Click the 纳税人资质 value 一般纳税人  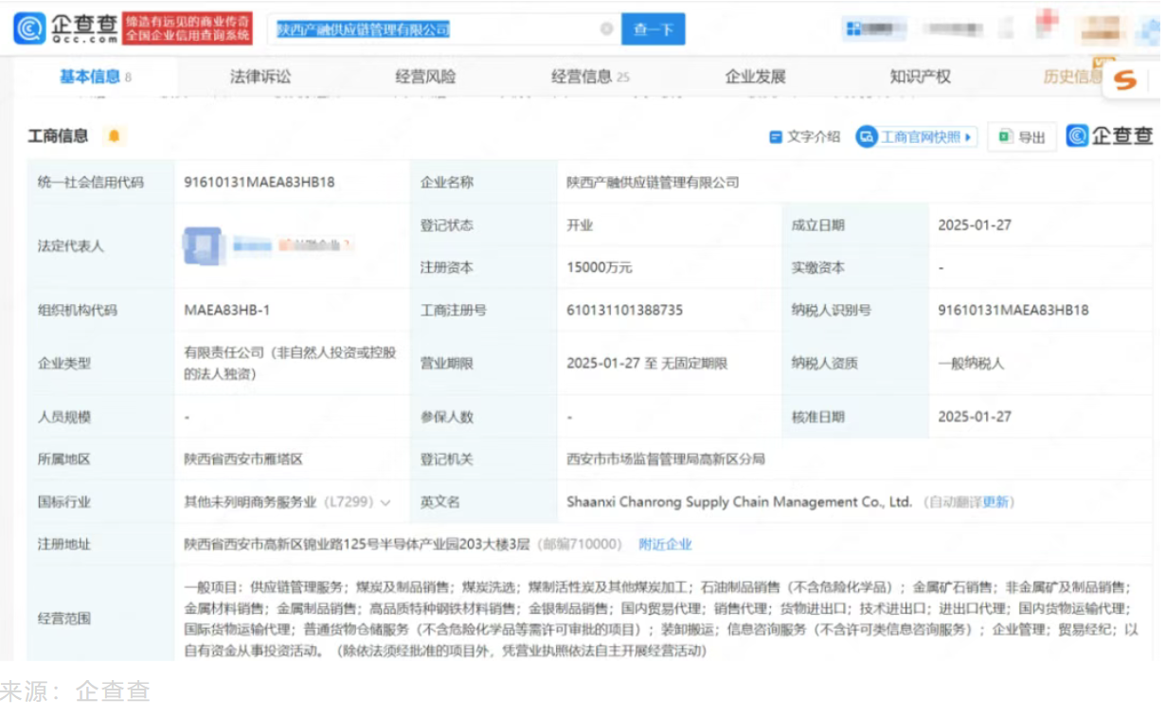click(971, 363)
